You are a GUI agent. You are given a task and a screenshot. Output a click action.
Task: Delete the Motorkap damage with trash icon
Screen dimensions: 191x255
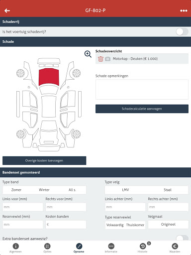(x=100, y=59)
